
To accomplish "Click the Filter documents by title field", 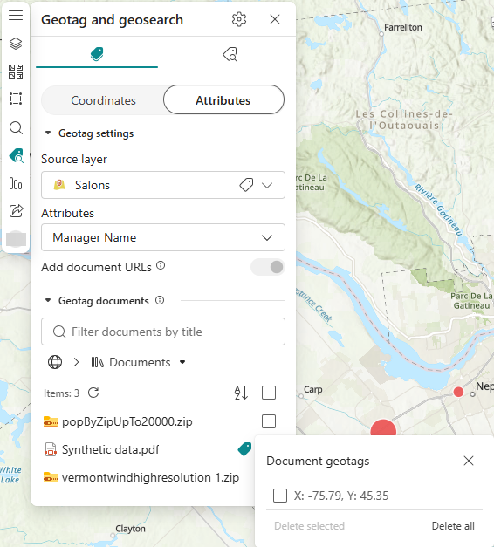I will (x=163, y=332).
